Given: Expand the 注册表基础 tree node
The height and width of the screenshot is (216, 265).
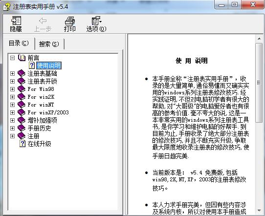Looking at the screenshot, I should [12, 73].
